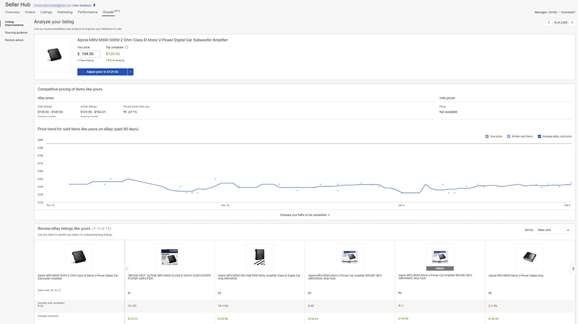The width and height of the screenshot is (578, 324).
Task: Click the $142.99 average sold price
Action: [223, 319]
